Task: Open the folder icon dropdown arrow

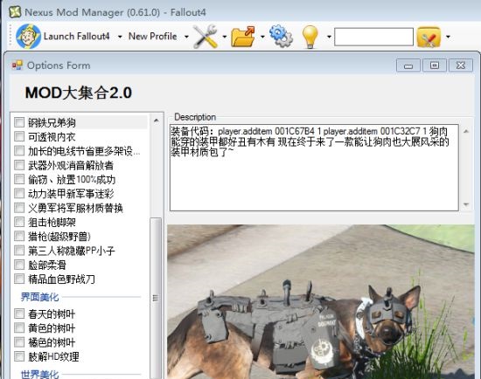Action: (x=262, y=37)
